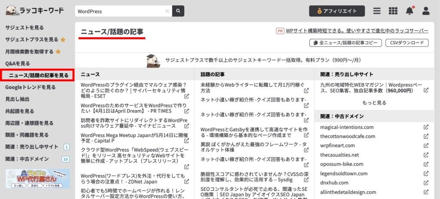Open magical-intentions.com domain text
The width and height of the screenshot is (440, 199).
coord(347,127)
